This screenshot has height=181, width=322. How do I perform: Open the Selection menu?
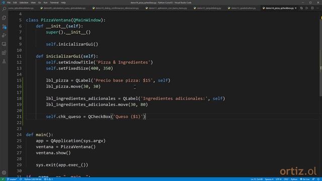pyautogui.click(x=24, y=3)
